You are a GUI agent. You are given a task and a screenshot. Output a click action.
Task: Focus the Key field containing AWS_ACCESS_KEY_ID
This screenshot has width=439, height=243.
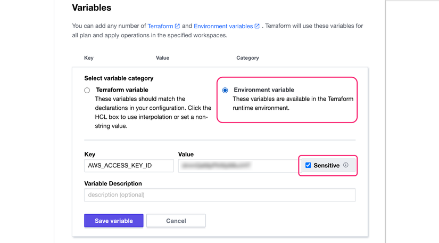pyautogui.click(x=129, y=166)
